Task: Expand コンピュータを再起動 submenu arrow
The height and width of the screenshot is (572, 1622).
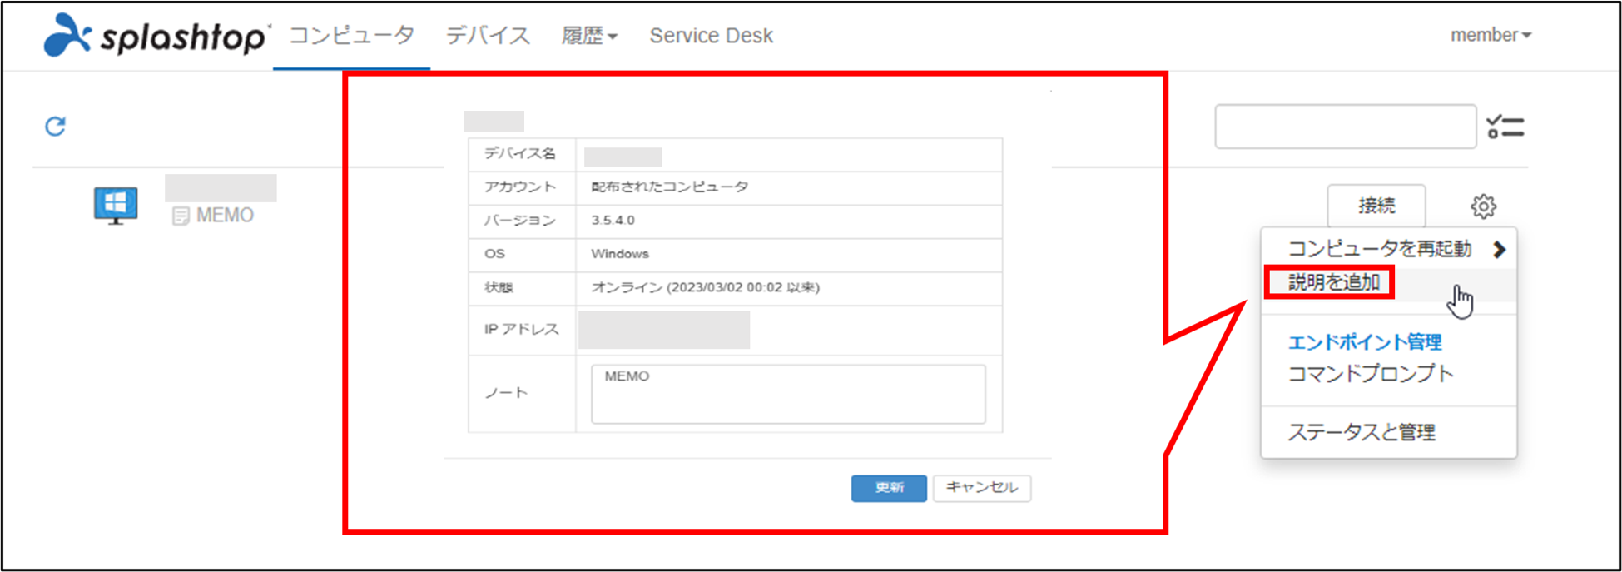Action: [x=1500, y=249]
